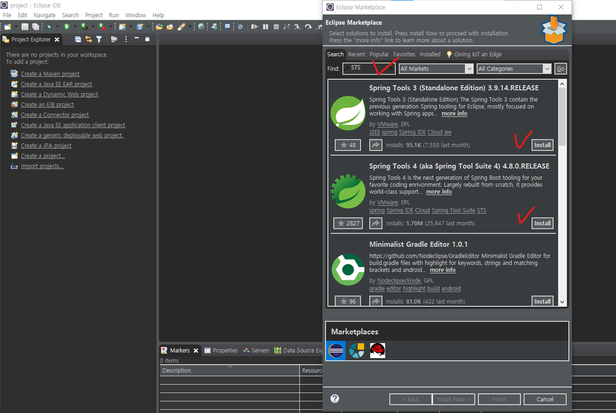Open the Project menu
The height and width of the screenshot is (413, 616).
pyautogui.click(x=94, y=15)
